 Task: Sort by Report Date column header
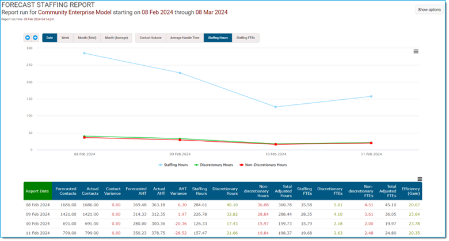point(37,191)
